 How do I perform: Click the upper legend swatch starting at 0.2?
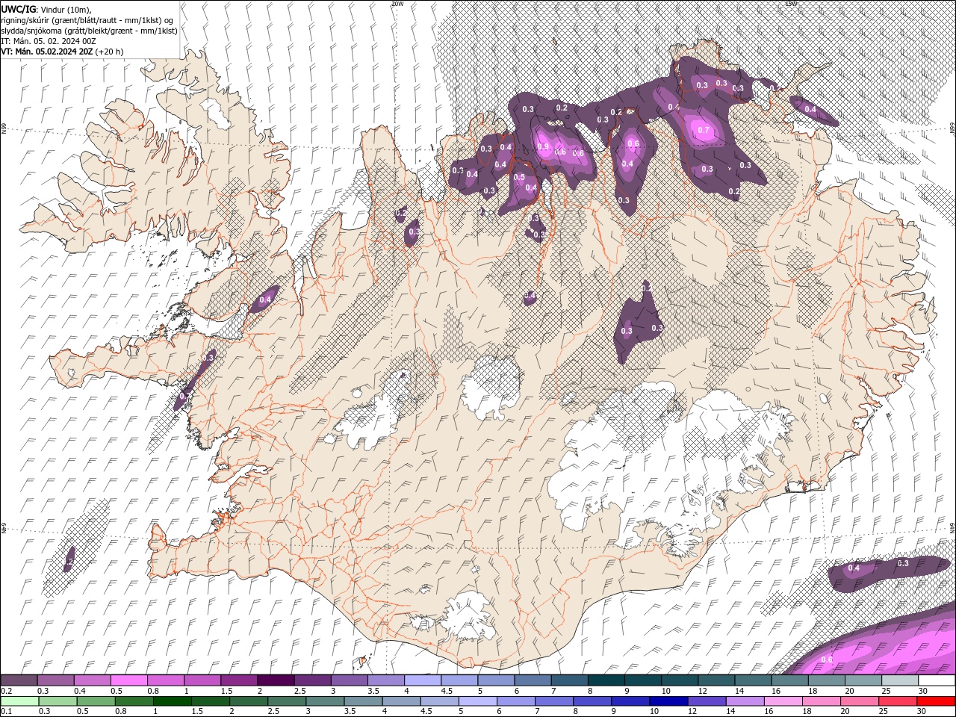[19, 680]
